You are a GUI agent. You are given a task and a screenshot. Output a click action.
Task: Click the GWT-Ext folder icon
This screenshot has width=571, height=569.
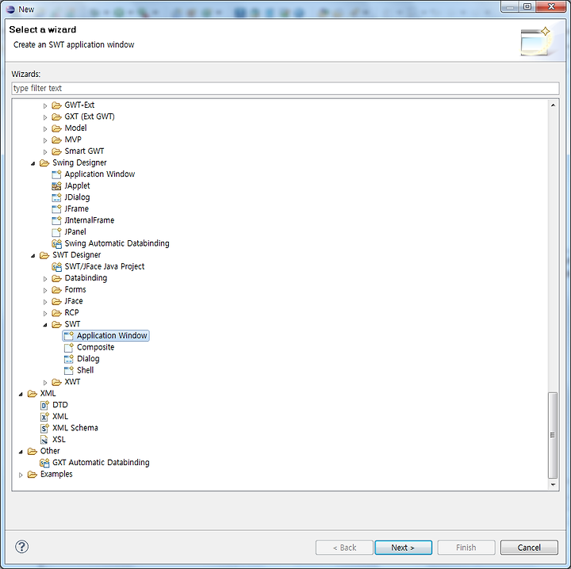coord(56,105)
